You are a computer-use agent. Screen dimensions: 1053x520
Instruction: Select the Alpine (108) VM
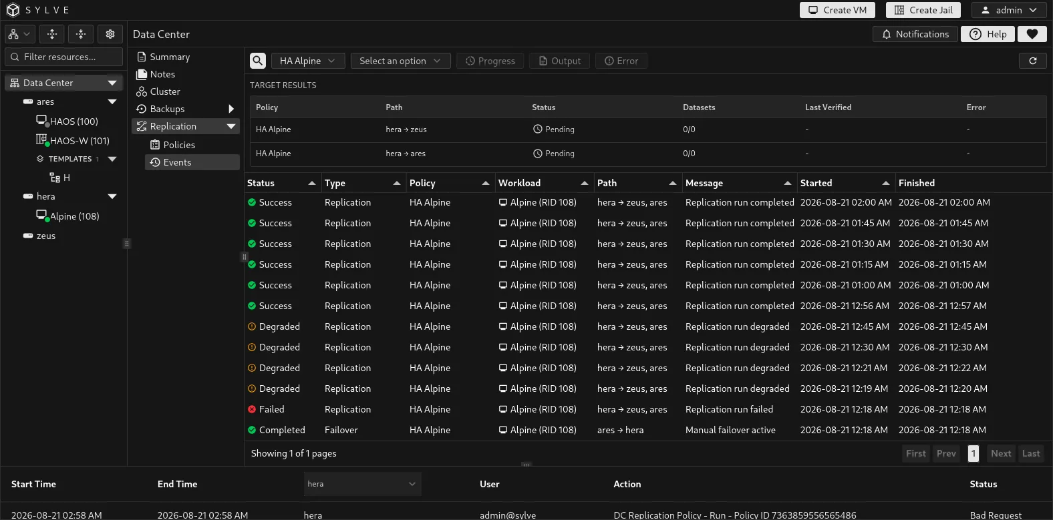tap(68, 216)
